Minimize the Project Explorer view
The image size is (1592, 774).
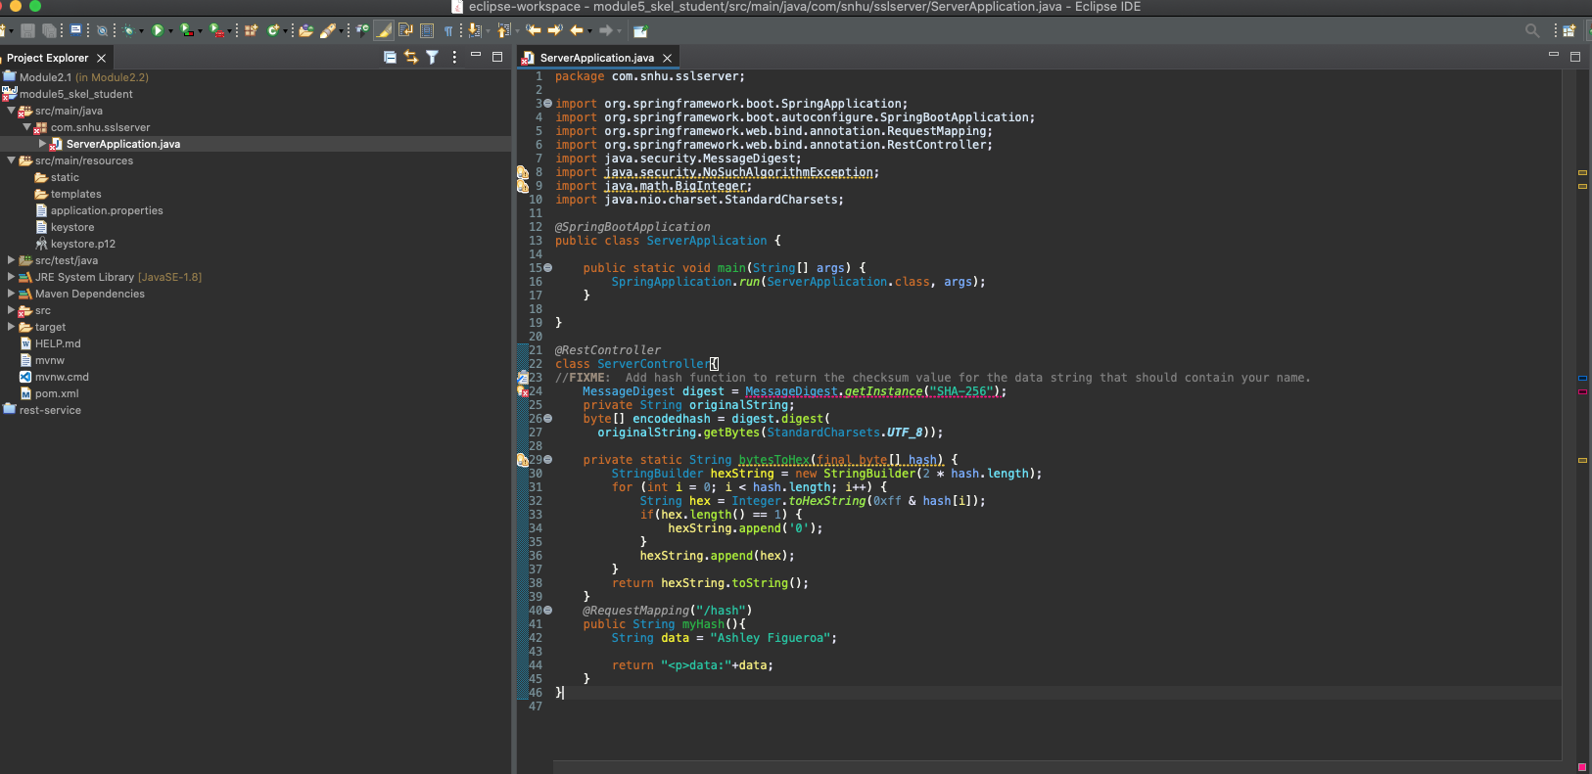tap(476, 55)
